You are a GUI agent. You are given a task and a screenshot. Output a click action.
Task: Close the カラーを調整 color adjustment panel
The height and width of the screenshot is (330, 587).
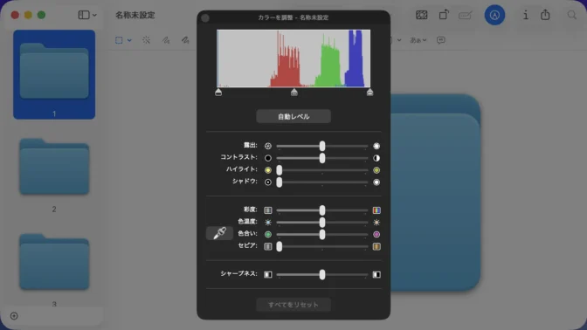pos(205,17)
